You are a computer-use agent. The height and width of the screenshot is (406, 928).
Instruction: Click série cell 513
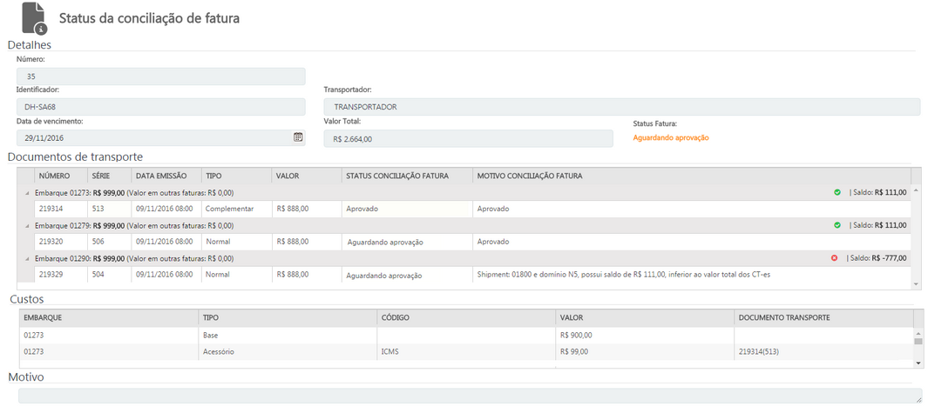coord(98,209)
